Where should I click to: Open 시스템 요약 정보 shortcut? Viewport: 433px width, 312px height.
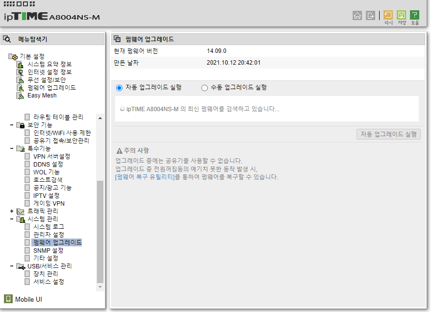click(49, 64)
